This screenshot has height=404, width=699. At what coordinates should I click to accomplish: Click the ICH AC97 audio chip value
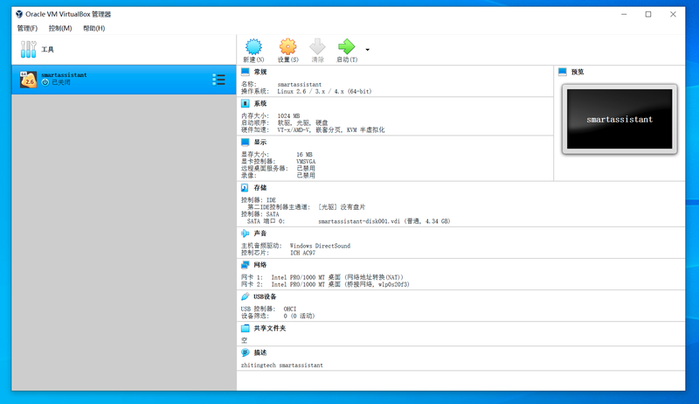[302, 253]
